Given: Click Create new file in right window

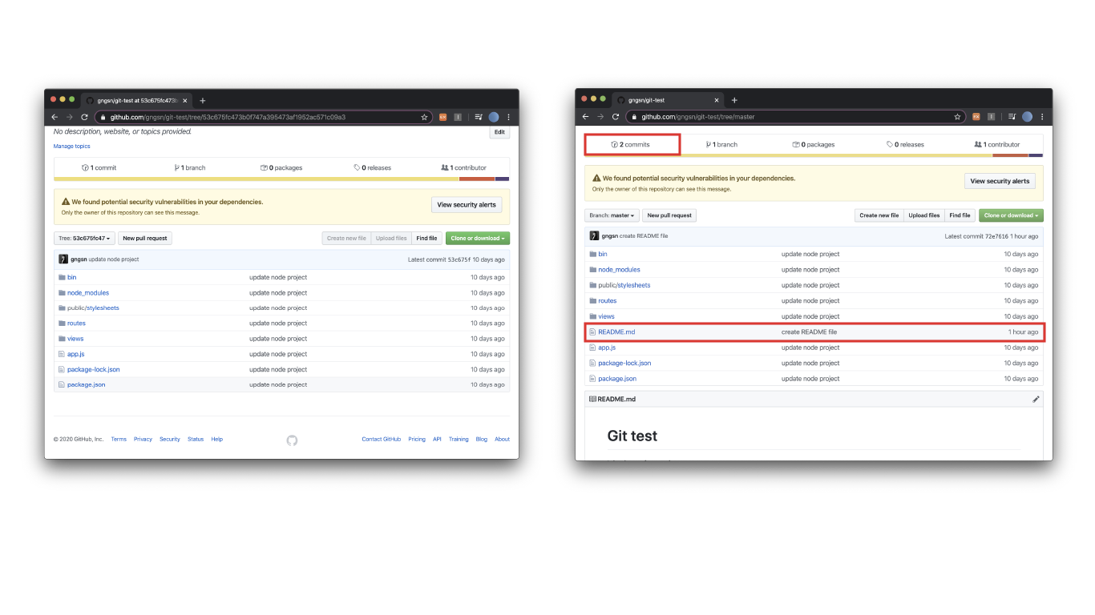Looking at the screenshot, I should (879, 215).
